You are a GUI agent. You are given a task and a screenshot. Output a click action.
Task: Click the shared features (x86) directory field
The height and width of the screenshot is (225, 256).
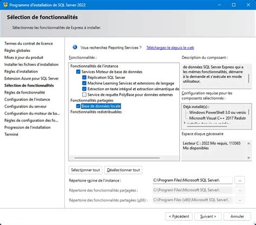192,200
